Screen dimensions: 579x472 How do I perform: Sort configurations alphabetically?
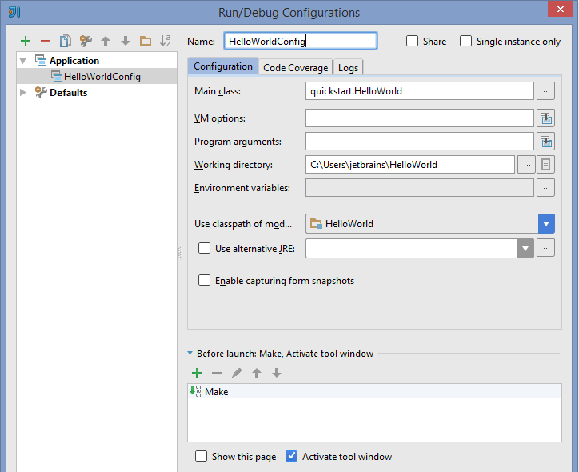(x=166, y=41)
